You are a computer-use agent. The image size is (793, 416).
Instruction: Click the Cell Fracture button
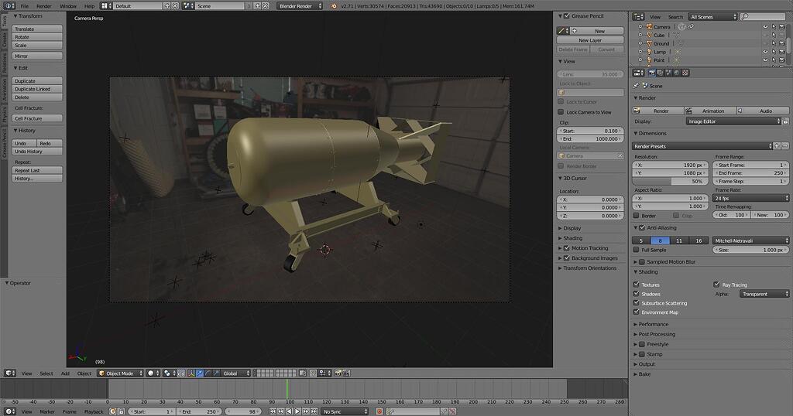pos(37,118)
